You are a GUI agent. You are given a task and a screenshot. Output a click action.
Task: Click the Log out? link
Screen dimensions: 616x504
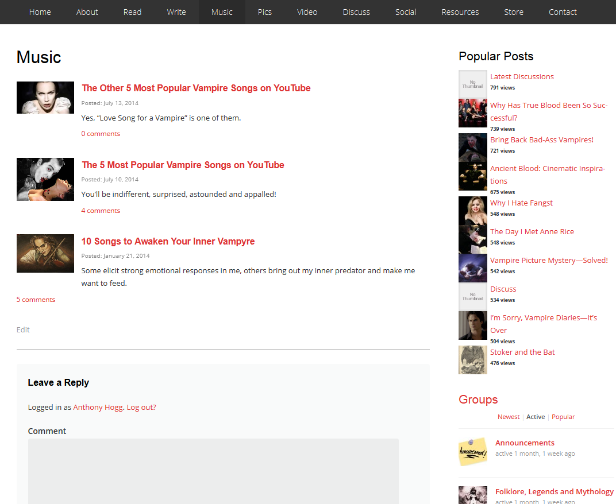point(141,408)
